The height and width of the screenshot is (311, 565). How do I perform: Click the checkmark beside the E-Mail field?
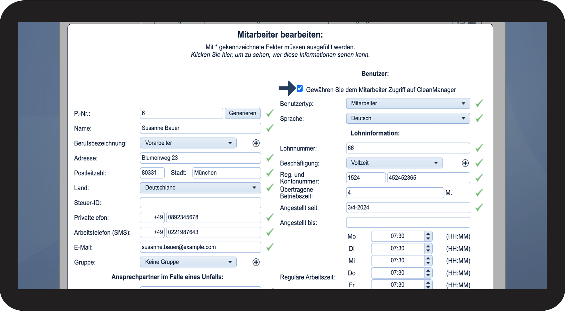[270, 247]
